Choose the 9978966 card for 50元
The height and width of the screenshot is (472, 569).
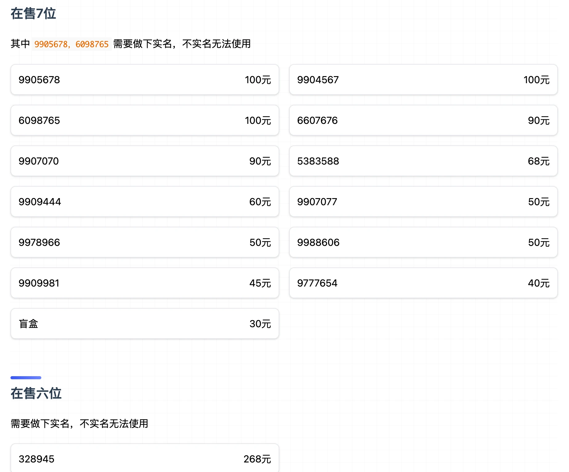tap(145, 242)
